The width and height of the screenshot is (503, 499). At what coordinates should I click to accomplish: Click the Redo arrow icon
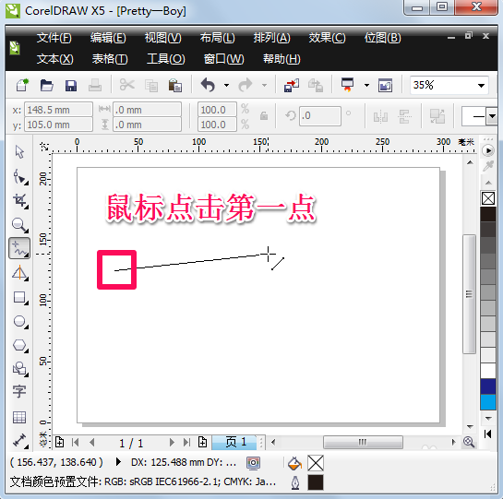(246, 85)
